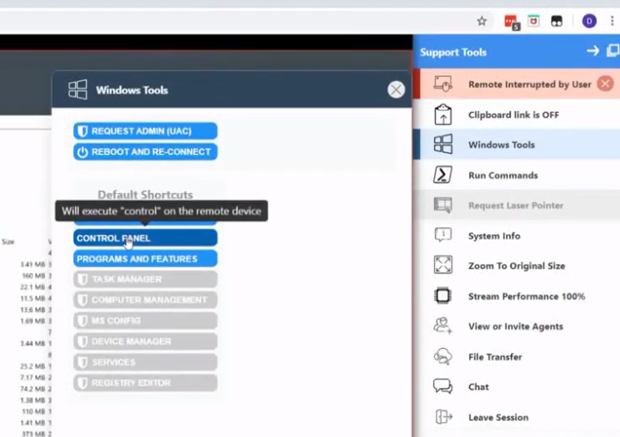Click the red extension icon with badge
This screenshot has width=620, height=437.
coord(512,22)
